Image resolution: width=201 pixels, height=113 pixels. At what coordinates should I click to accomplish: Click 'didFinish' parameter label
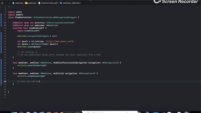59,73
